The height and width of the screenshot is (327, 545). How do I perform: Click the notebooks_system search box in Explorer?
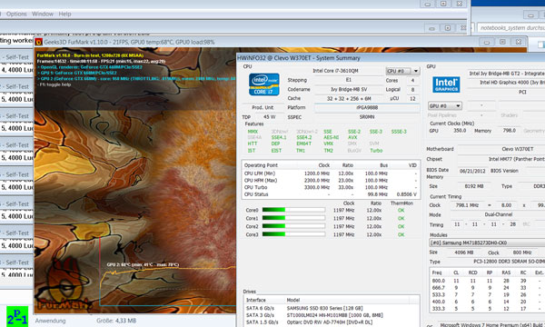510,27
